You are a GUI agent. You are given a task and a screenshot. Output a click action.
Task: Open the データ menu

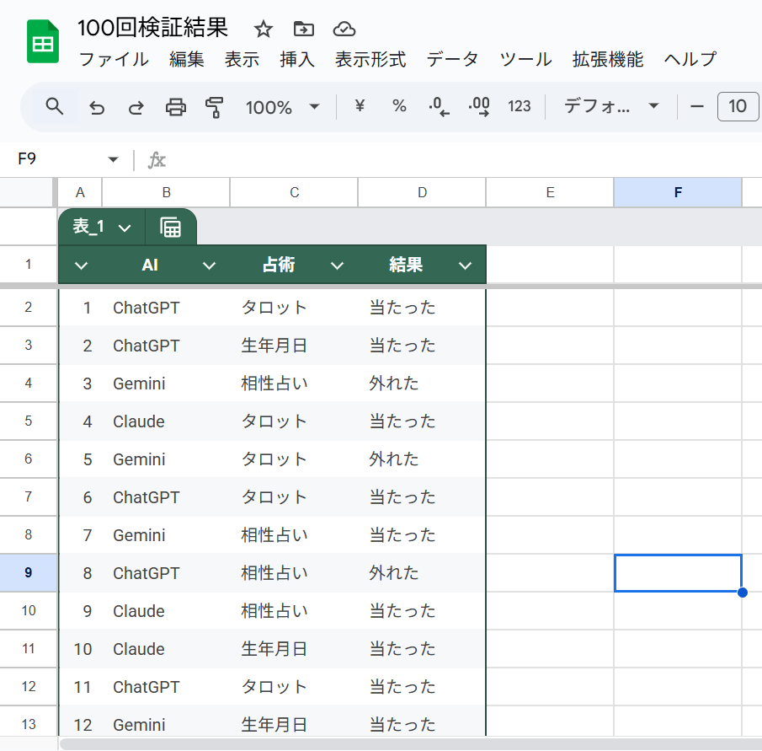pyautogui.click(x=452, y=59)
